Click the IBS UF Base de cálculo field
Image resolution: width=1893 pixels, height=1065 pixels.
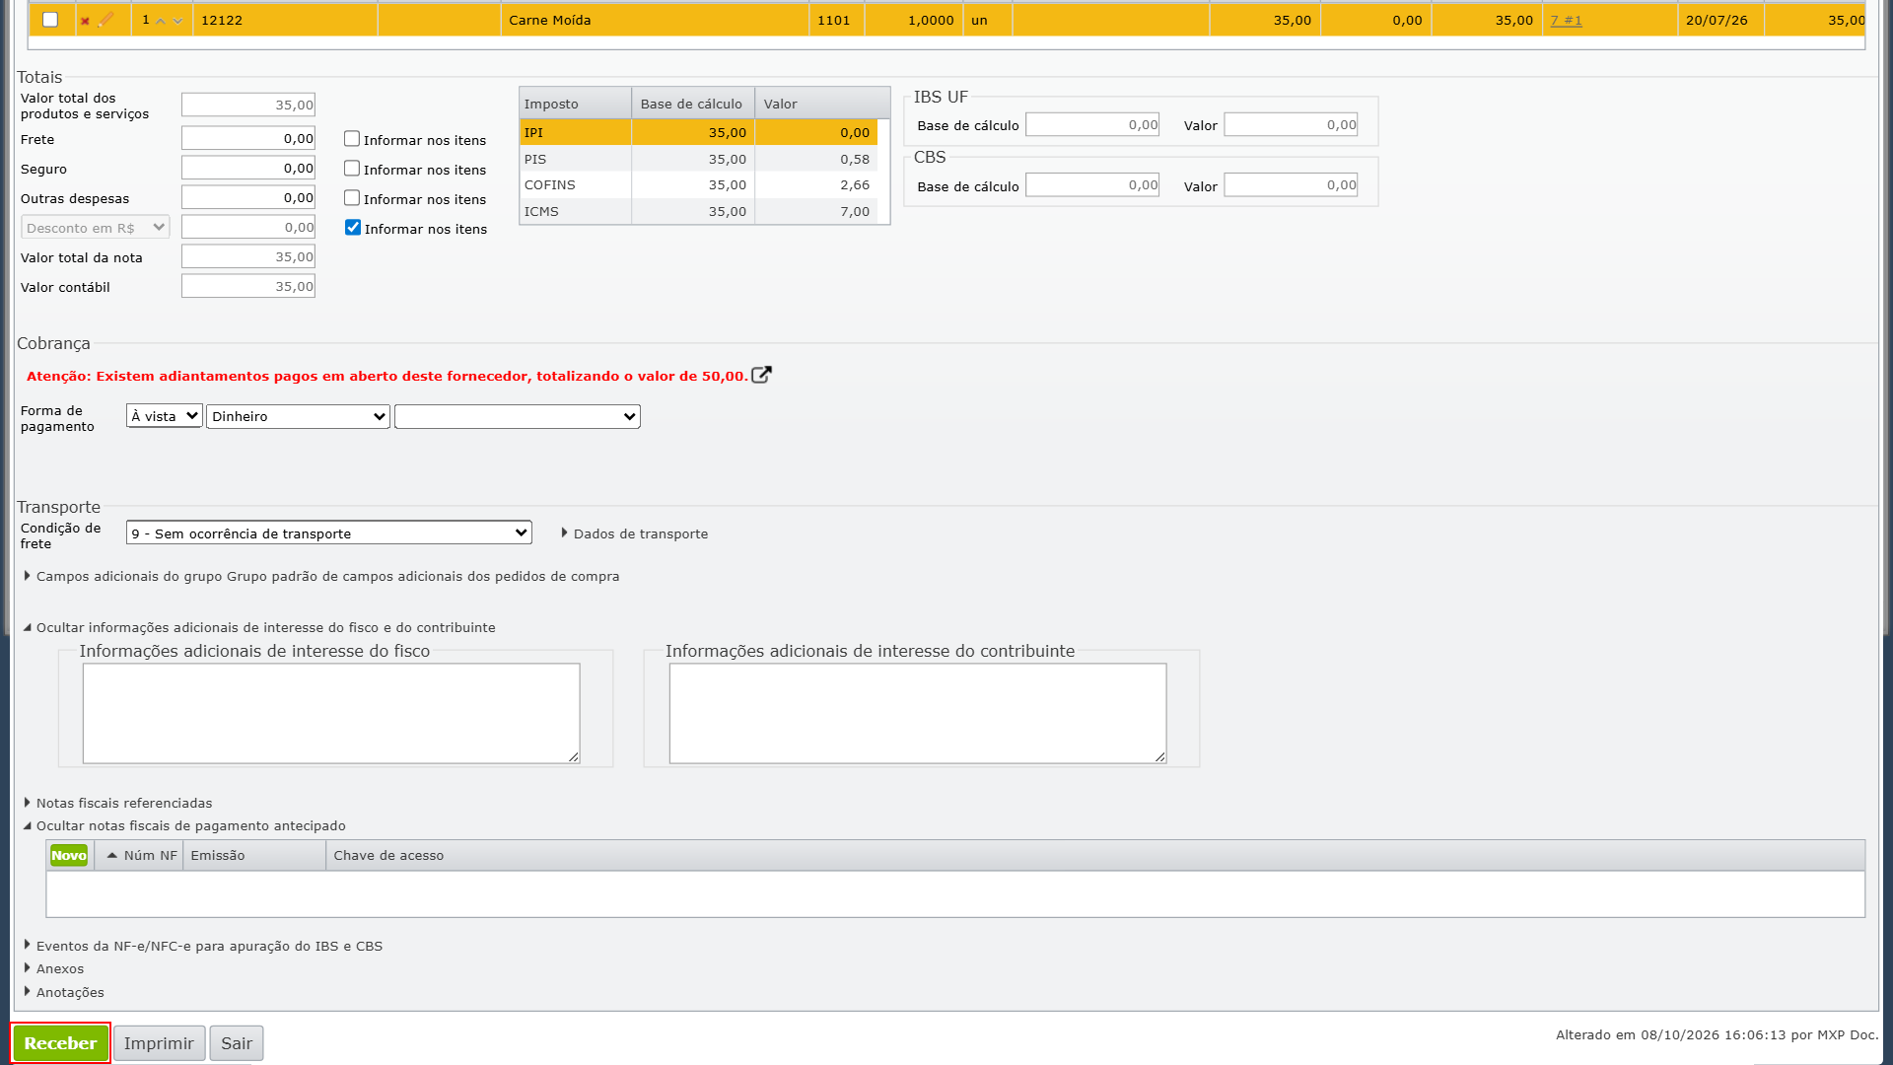pyautogui.click(x=1092, y=124)
